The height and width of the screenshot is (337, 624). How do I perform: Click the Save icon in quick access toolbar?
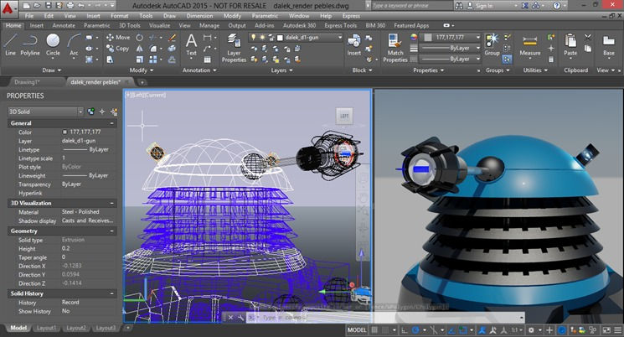click(48, 6)
